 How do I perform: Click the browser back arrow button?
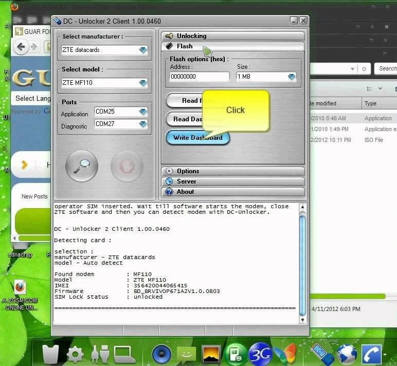click(x=21, y=47)
